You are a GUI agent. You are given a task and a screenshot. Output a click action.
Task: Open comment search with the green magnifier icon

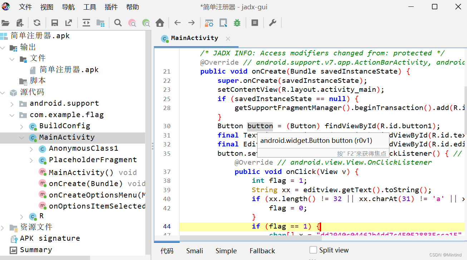coord(146,23)
